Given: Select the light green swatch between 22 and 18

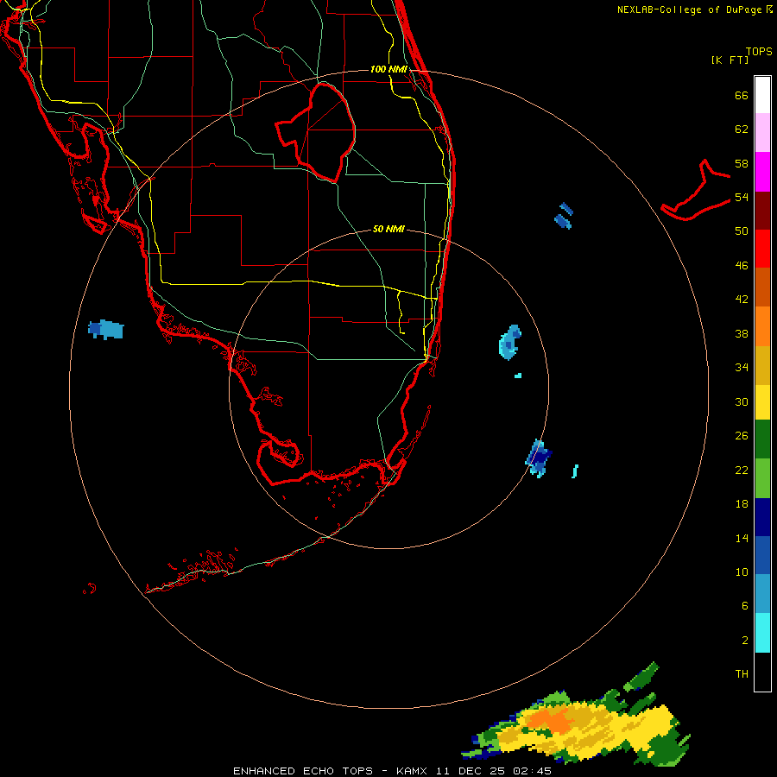Looking at the screenshot, I should click(x=762, y=478).
